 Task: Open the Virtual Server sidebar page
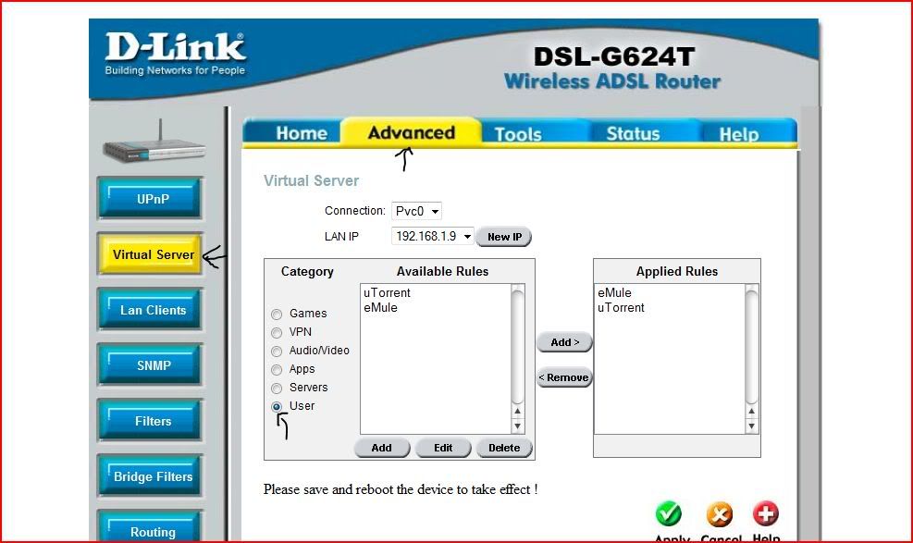[151, 254]
